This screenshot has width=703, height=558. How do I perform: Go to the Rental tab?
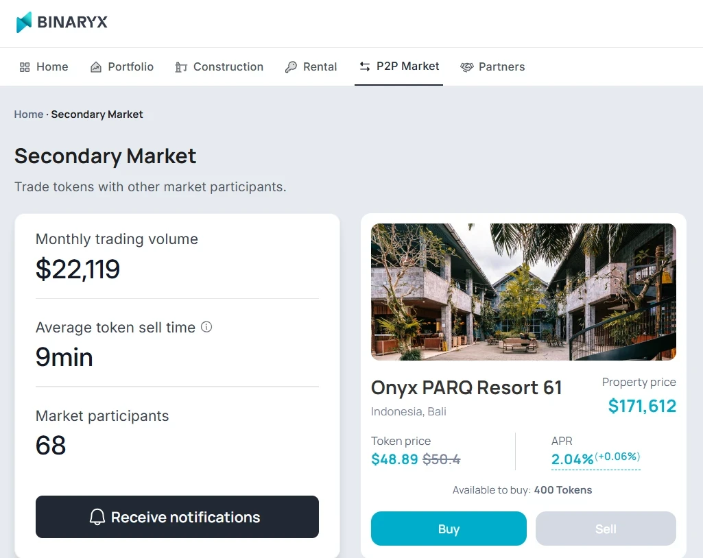(320, 67)
